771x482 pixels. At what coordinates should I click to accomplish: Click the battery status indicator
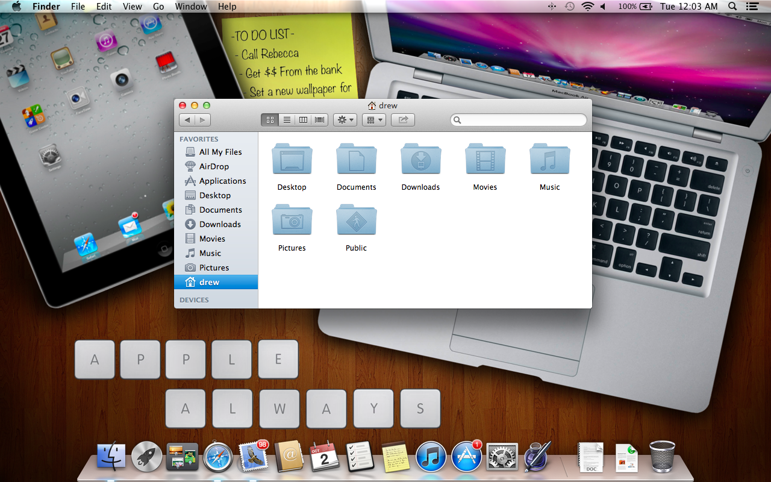[635, 7]
